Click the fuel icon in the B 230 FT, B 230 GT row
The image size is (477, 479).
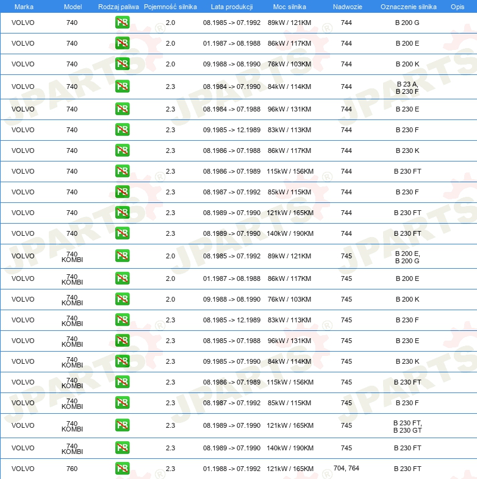pos(123,425)
